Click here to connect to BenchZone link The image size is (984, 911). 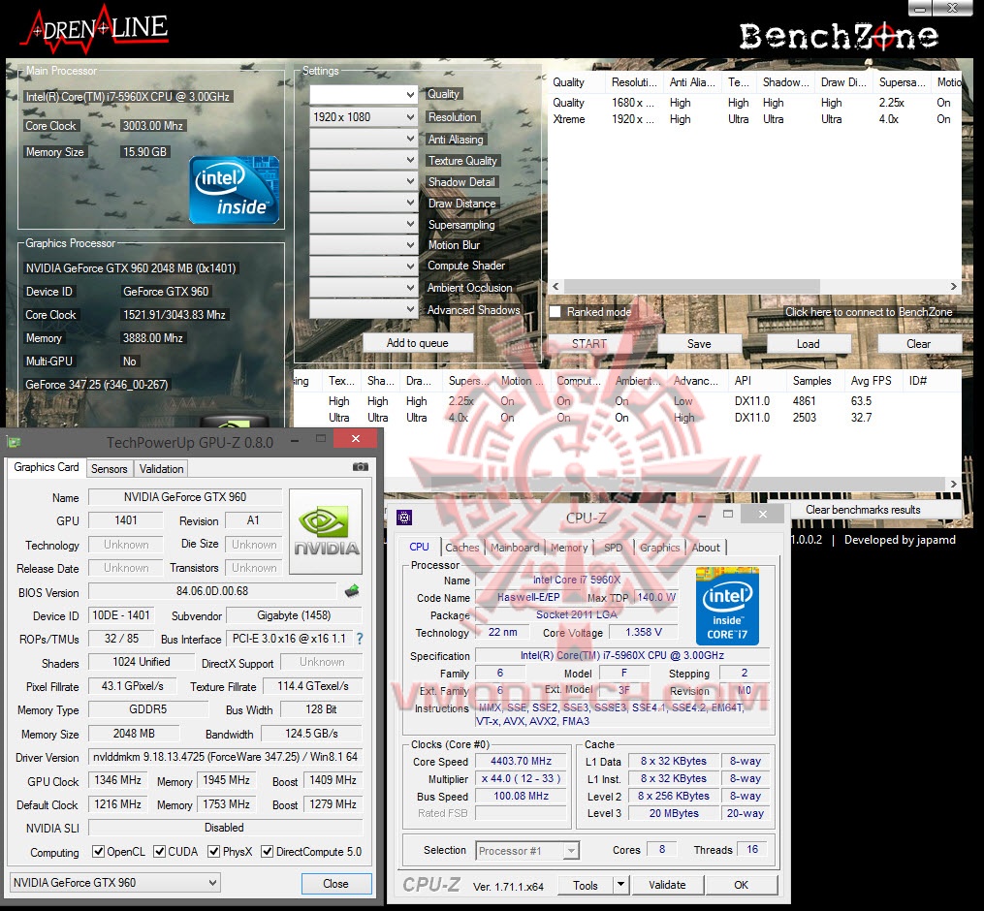[869, 312]
